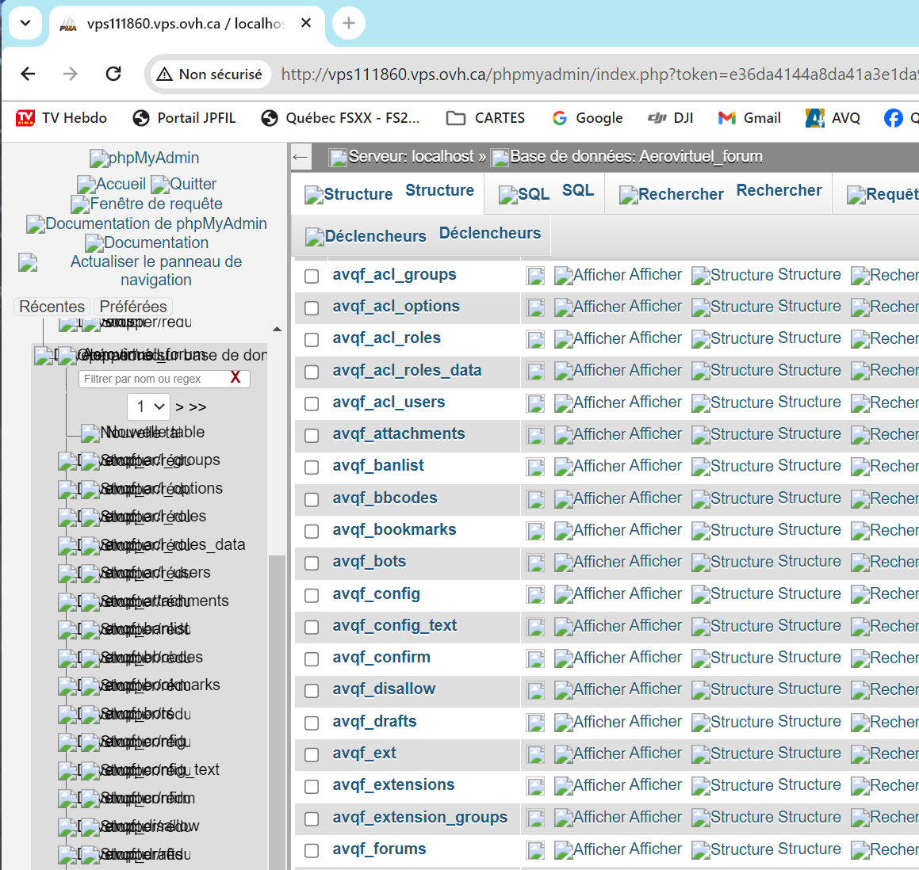This screenshot has height=870, width=919.
Task: Go to Accueil home icon in sidebar
Action: point(111,184)
